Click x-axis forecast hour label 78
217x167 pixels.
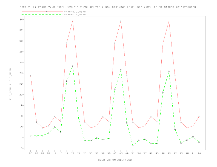[x=187, y=153]
